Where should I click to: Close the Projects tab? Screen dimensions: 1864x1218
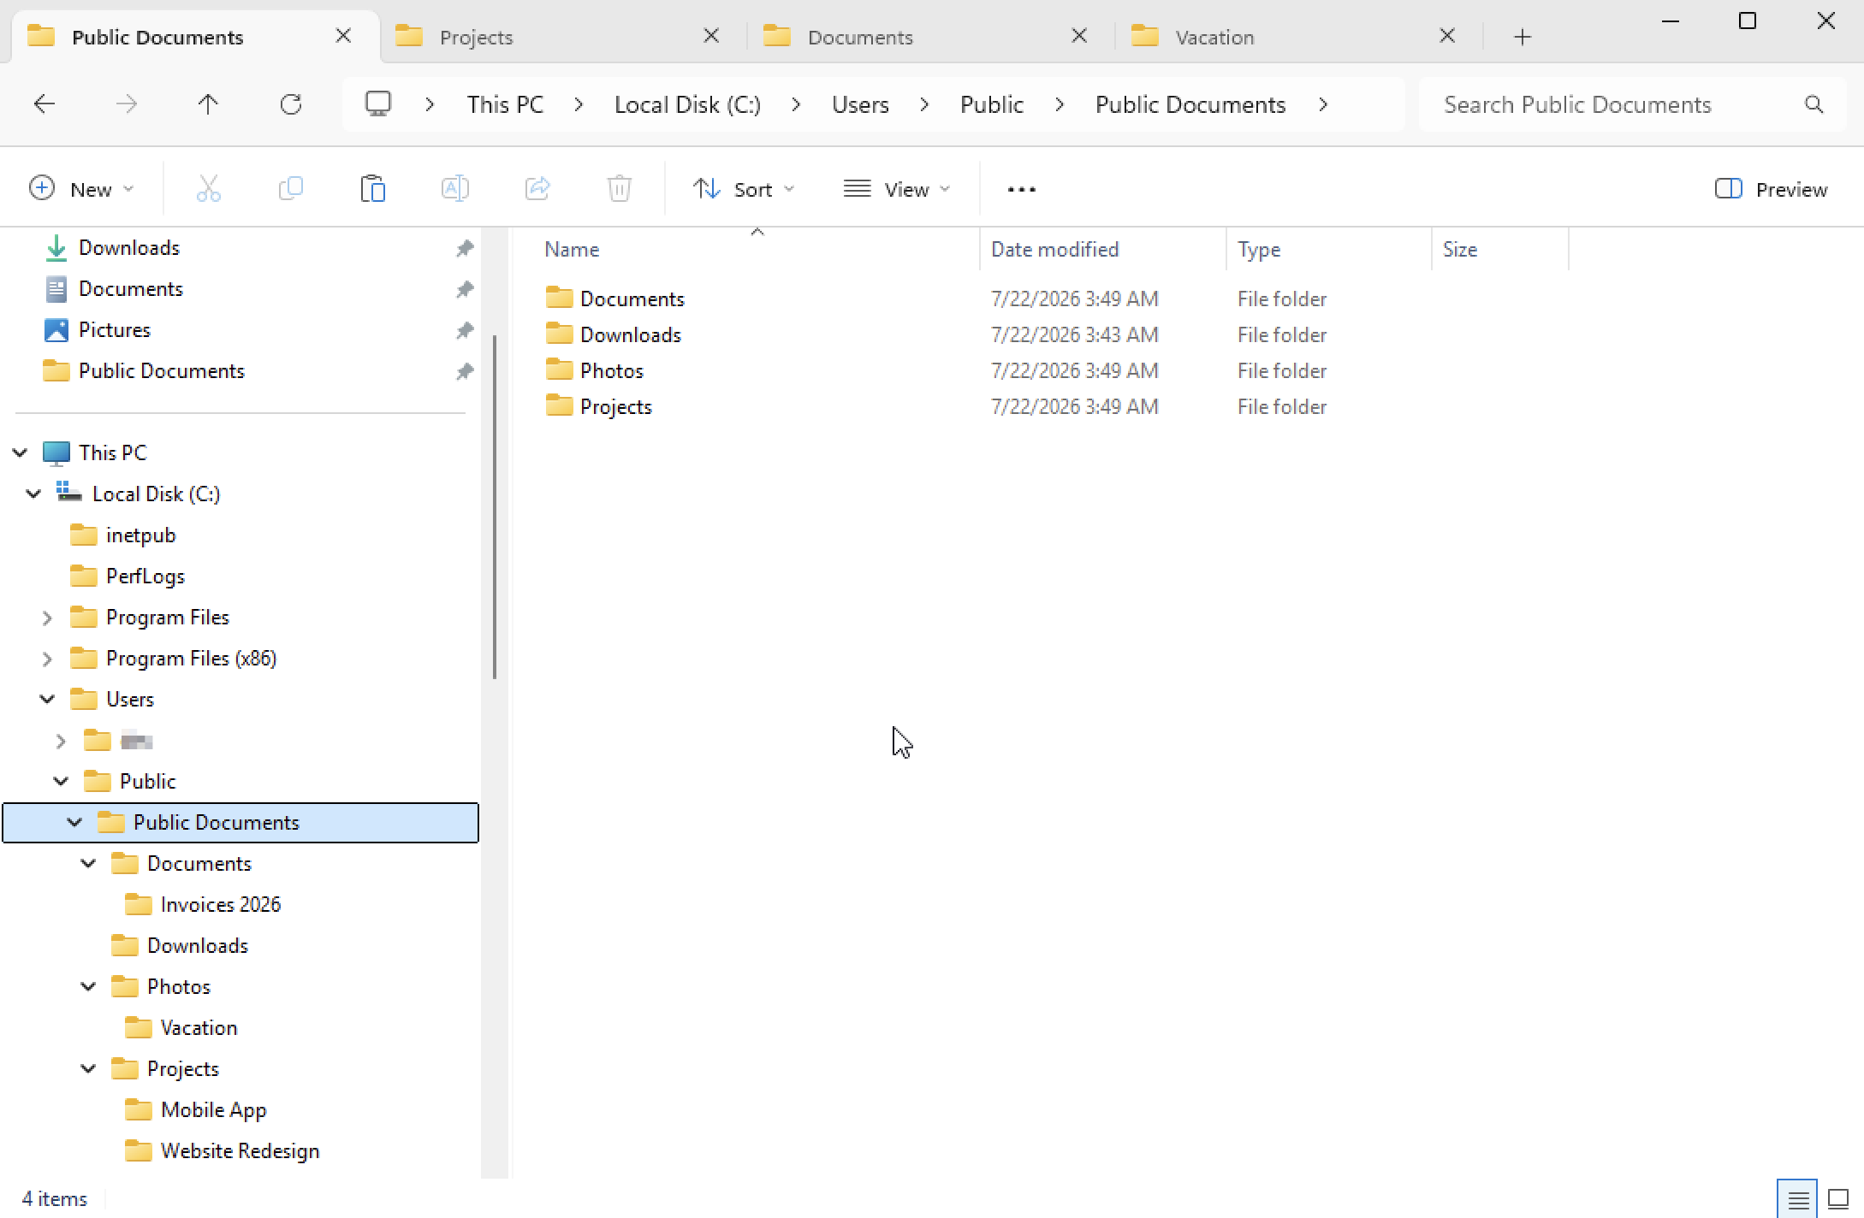[x=711, y=36]
